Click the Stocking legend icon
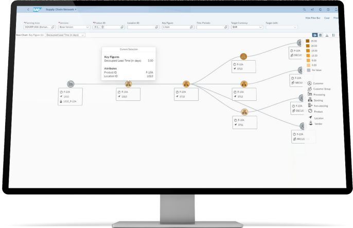The width and height of the screenshot is (353, 228). (310, 100)
